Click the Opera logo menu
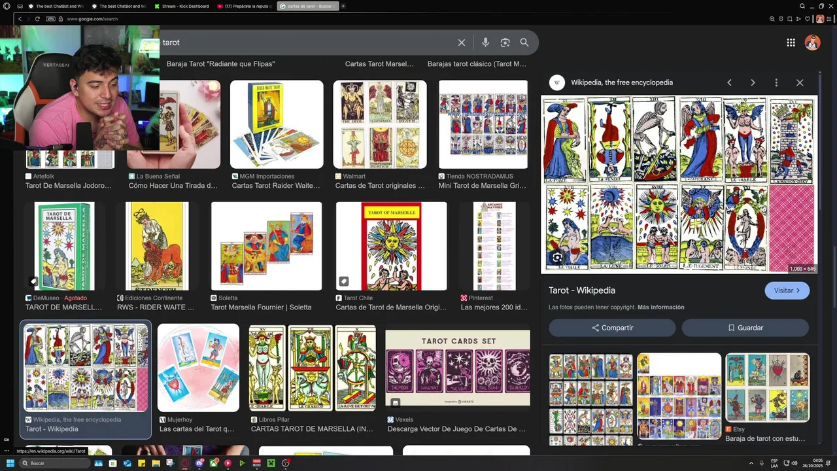Image resolution: width=837 pixels, height=471 pixels. tap(7, 6)
